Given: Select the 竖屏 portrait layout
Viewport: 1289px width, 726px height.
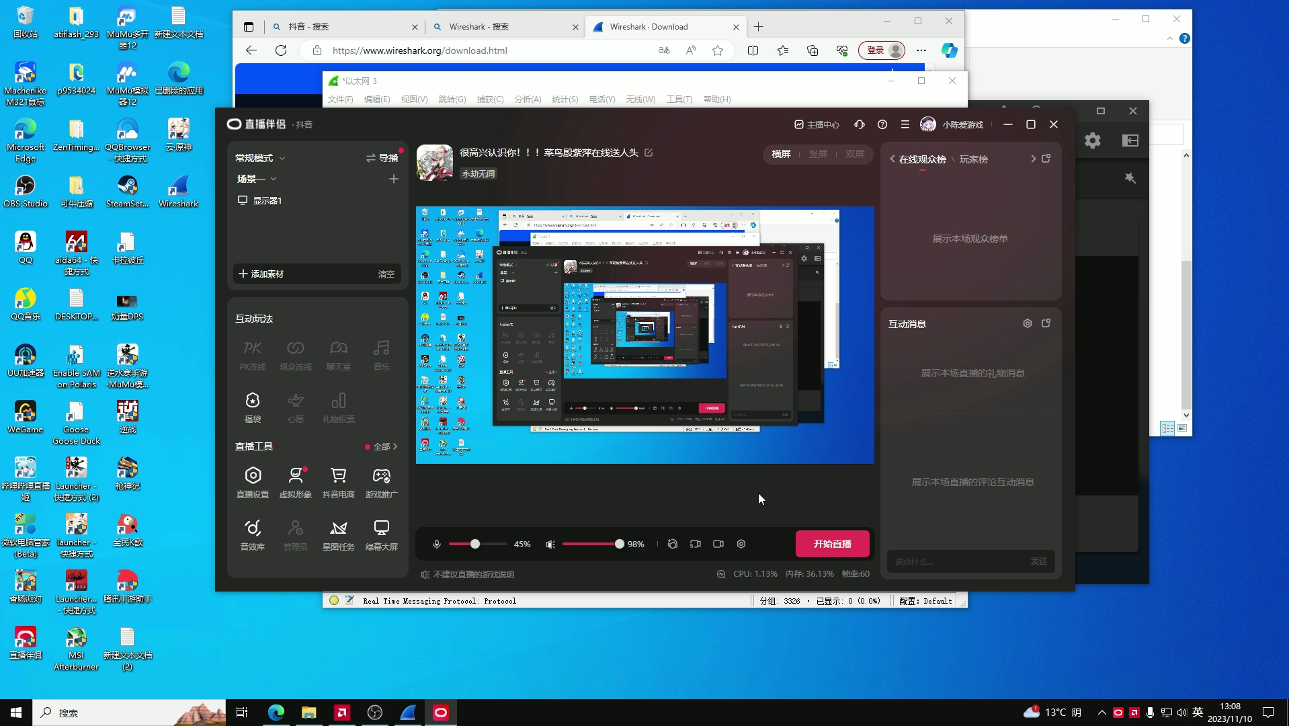Looking at the screenshot, I should [818, 154].
